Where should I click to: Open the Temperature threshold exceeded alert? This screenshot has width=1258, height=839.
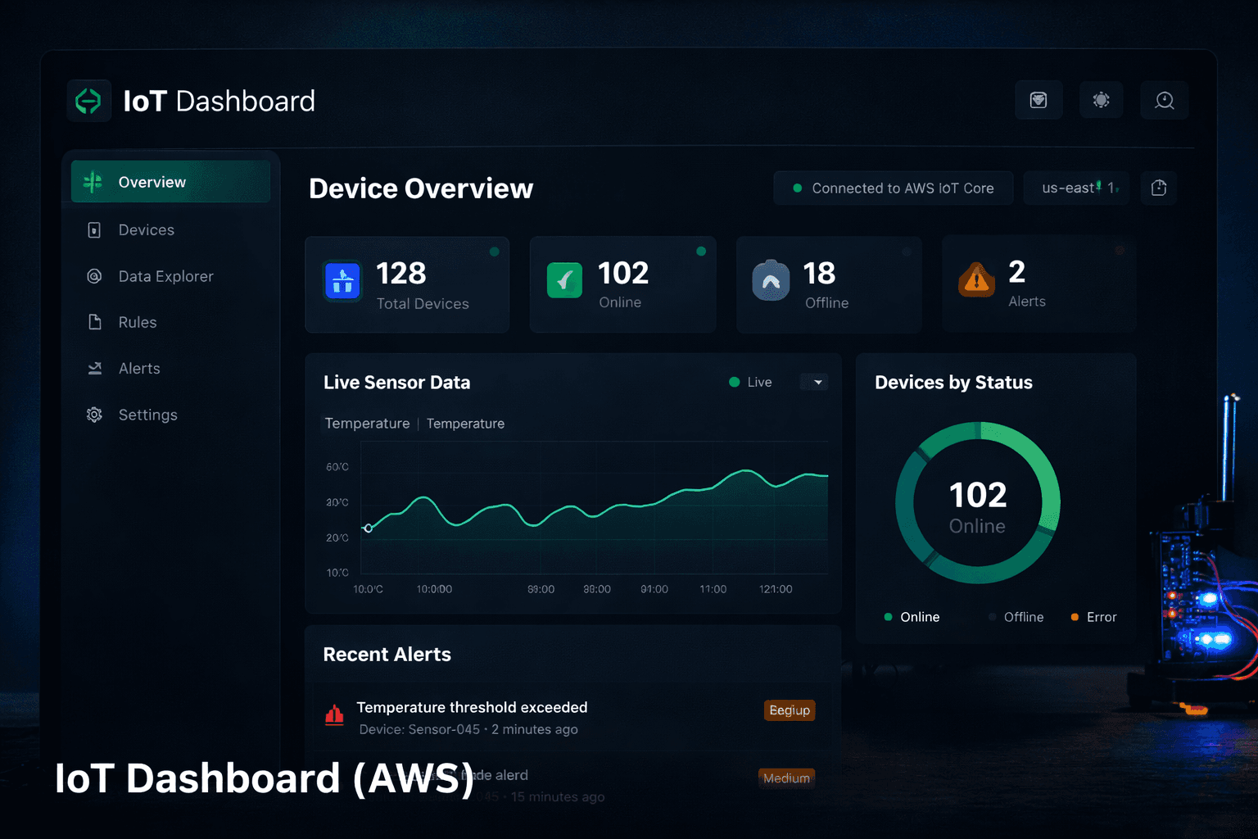coord(471,707)
